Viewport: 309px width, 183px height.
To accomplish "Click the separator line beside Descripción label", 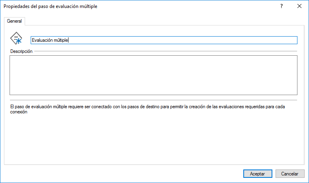I will [x=166, y=51].
